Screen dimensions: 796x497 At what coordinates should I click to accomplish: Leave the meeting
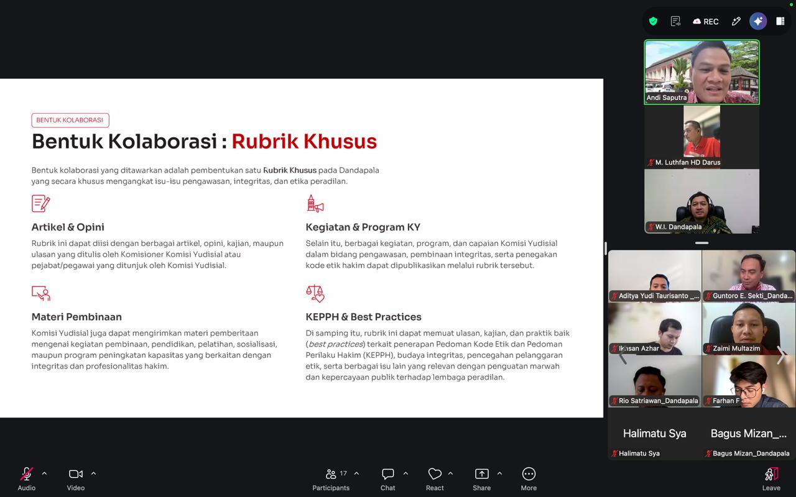[x=771, y=479]
